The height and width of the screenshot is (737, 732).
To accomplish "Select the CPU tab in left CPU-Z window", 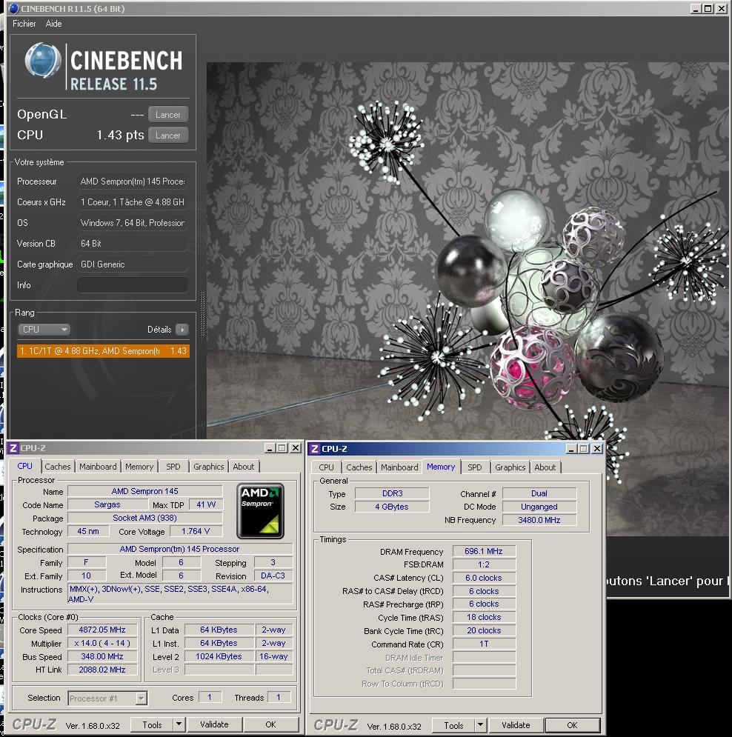I will pyautogui.click(x=25, y=466).
